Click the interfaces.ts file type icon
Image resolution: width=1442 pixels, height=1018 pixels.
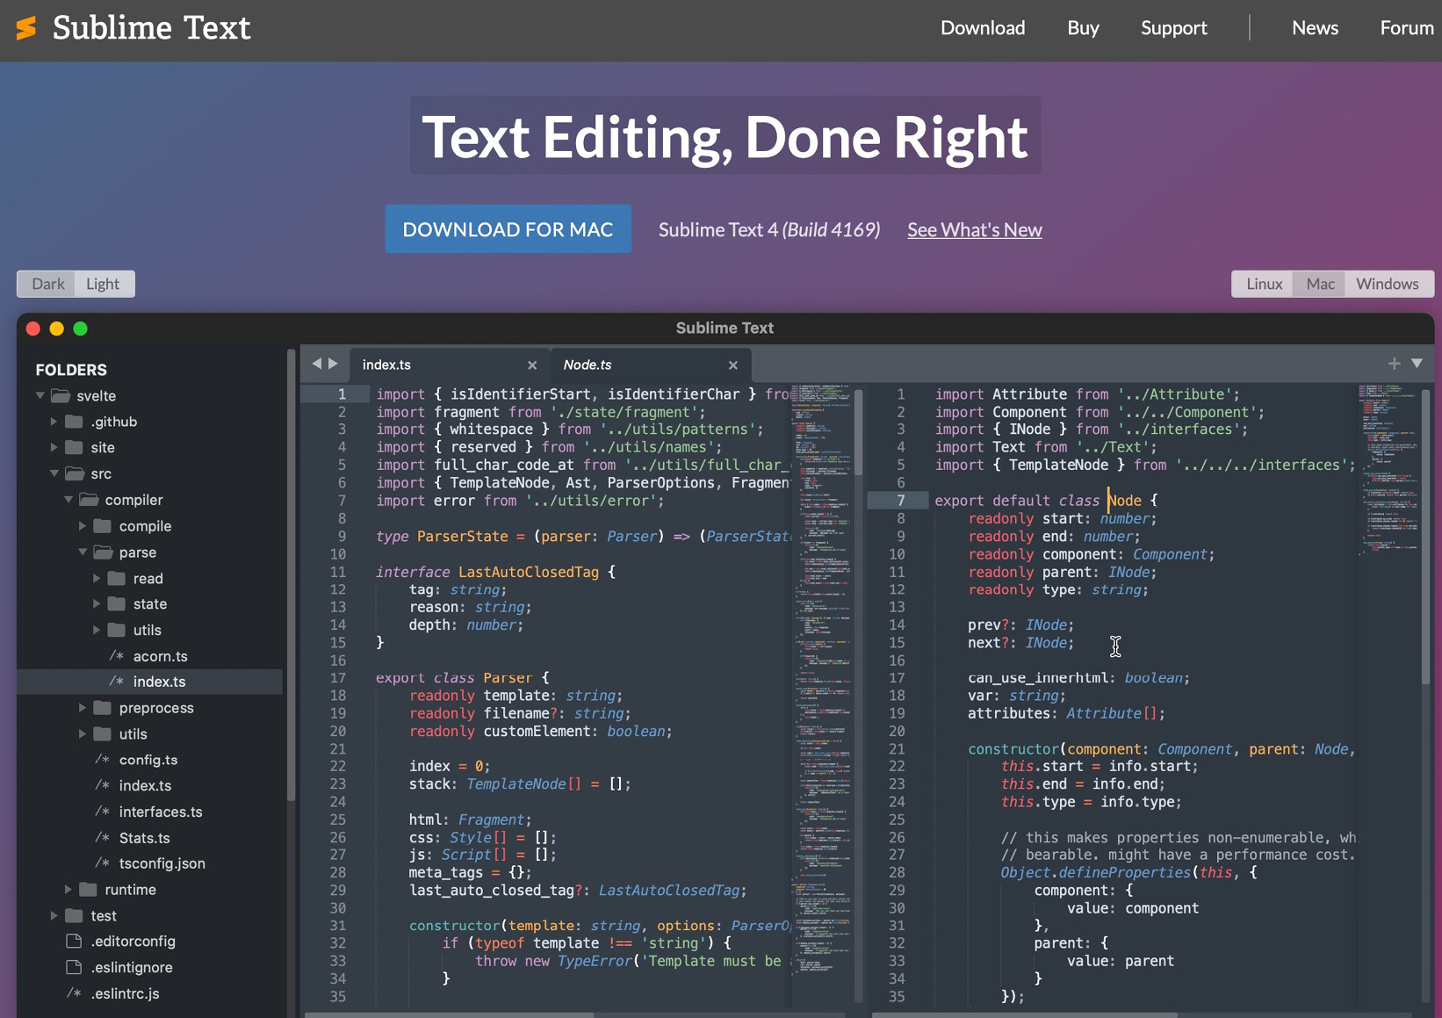(x=103, y=812)
